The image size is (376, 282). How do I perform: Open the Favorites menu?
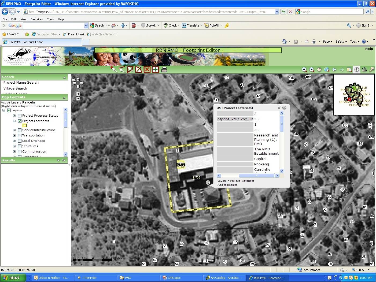[x=36, y=19]
